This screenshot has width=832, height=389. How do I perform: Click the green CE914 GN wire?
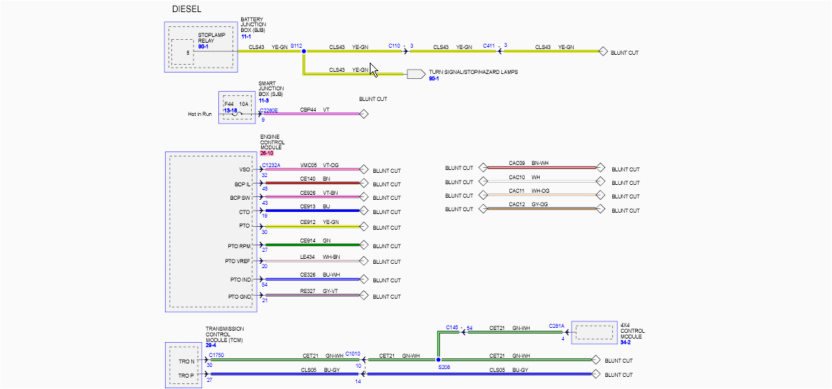coord(313,245)
